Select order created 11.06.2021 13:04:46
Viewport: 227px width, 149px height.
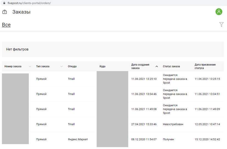click(144, 94)
